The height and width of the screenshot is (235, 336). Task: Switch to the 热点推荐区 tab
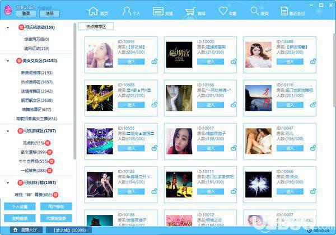coord(96,26)
